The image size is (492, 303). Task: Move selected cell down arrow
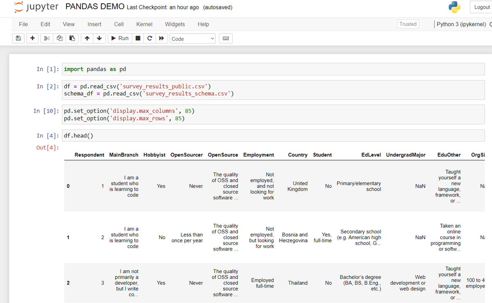coord(100,38)
